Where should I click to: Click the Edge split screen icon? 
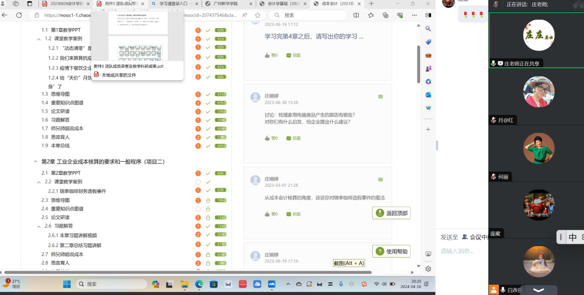356,15
